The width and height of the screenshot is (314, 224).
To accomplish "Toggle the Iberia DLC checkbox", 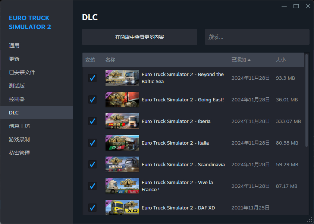I will (92, 121).
